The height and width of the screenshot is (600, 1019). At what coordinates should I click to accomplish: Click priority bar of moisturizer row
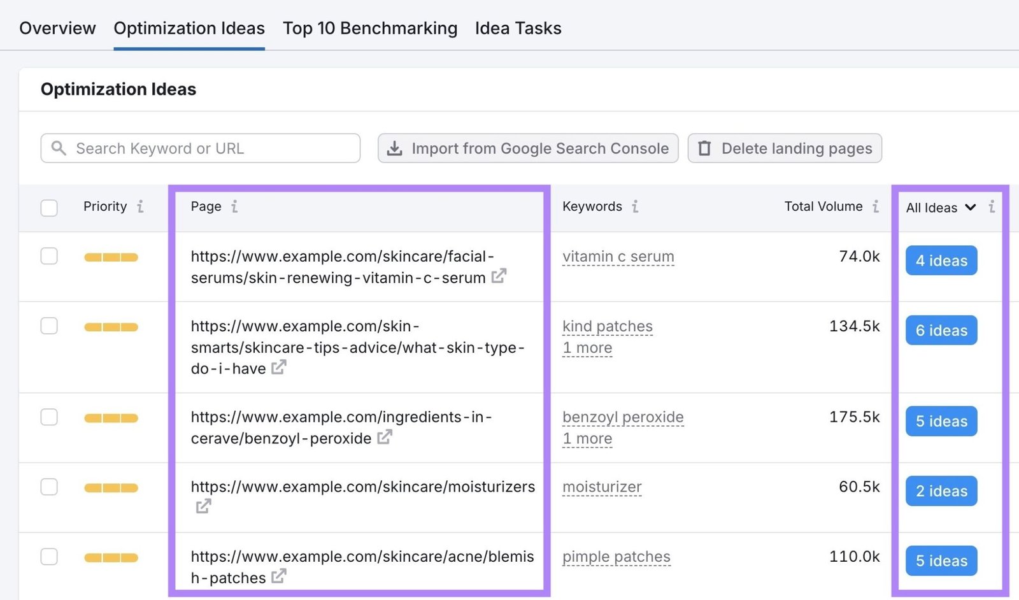point(111,488)
